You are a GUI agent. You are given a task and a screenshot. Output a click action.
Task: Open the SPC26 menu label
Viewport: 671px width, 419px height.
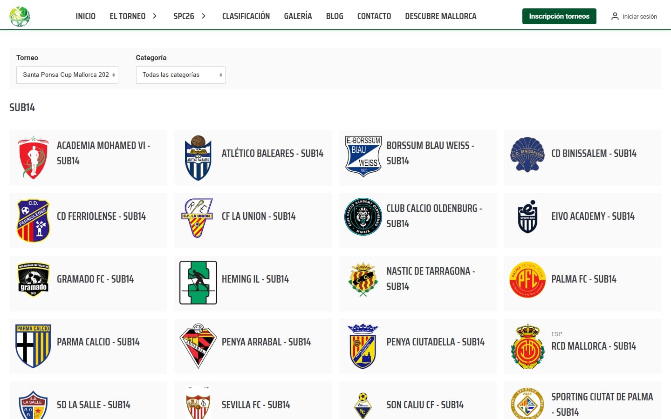click(x=184, y=16)
